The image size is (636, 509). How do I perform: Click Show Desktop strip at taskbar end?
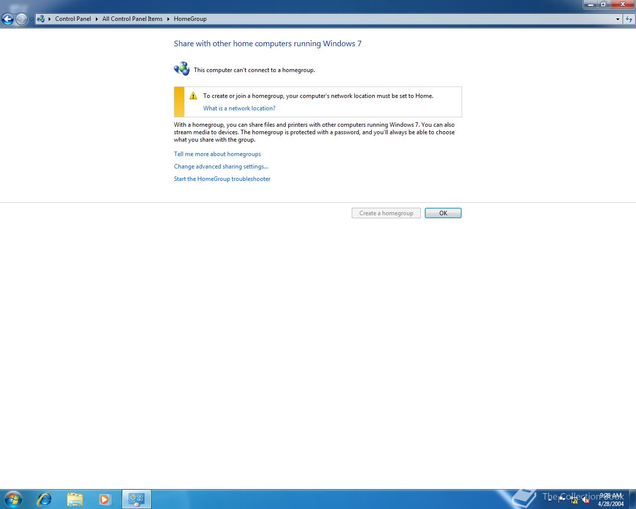pyautogui.click(x=632, y=499)
